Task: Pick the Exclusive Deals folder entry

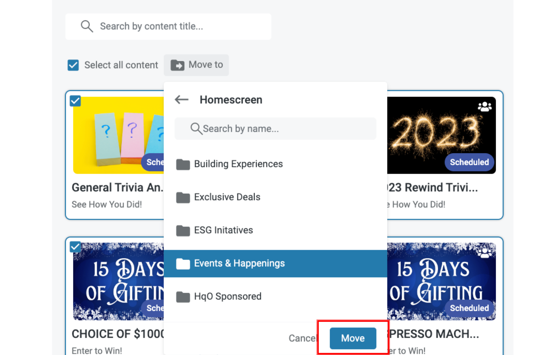Action: tap(227, 197)
